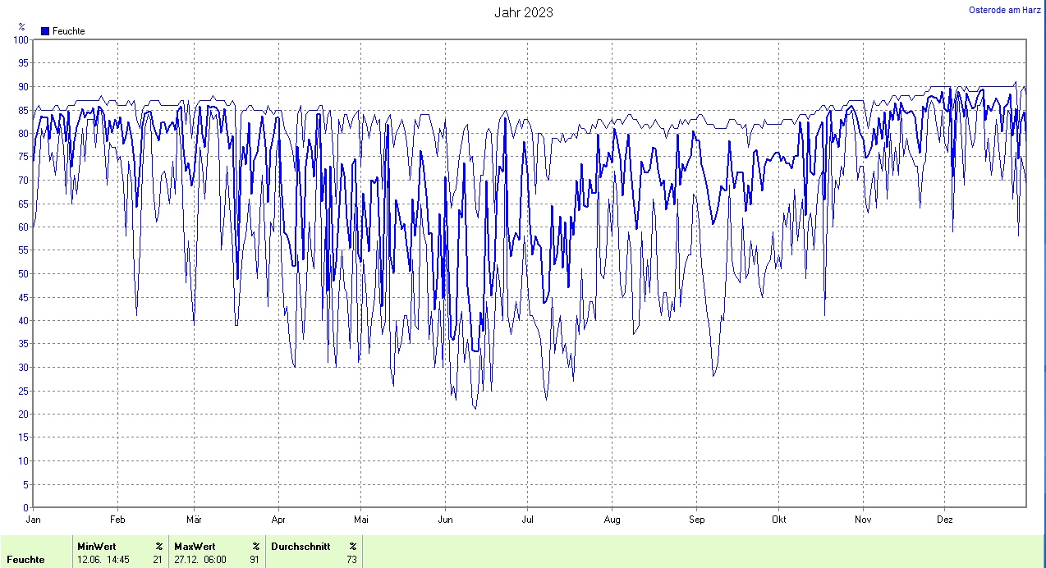Select the Jan marker on the time axis
Screen dimensions: 1046x568
(x=34, y=519)
